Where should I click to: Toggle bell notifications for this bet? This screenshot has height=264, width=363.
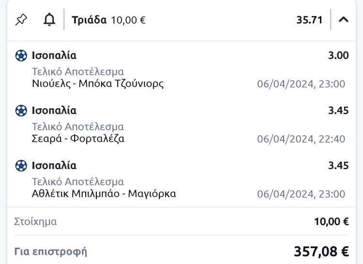pyautogui.click(x=49, y=20)
